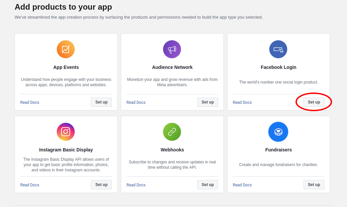Click the green Webhooks link icon
The width and height of the screenshot is (347, 207).
(x=172, y=132)
